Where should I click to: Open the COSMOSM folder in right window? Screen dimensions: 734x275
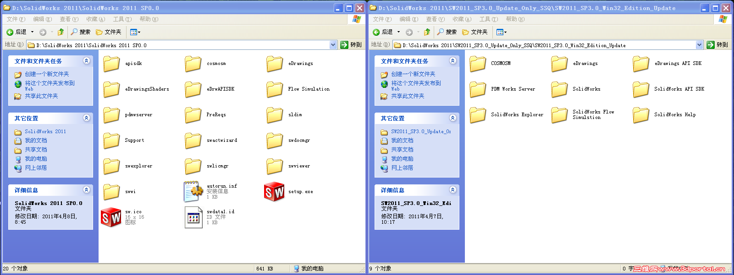[x=478, y=64]
